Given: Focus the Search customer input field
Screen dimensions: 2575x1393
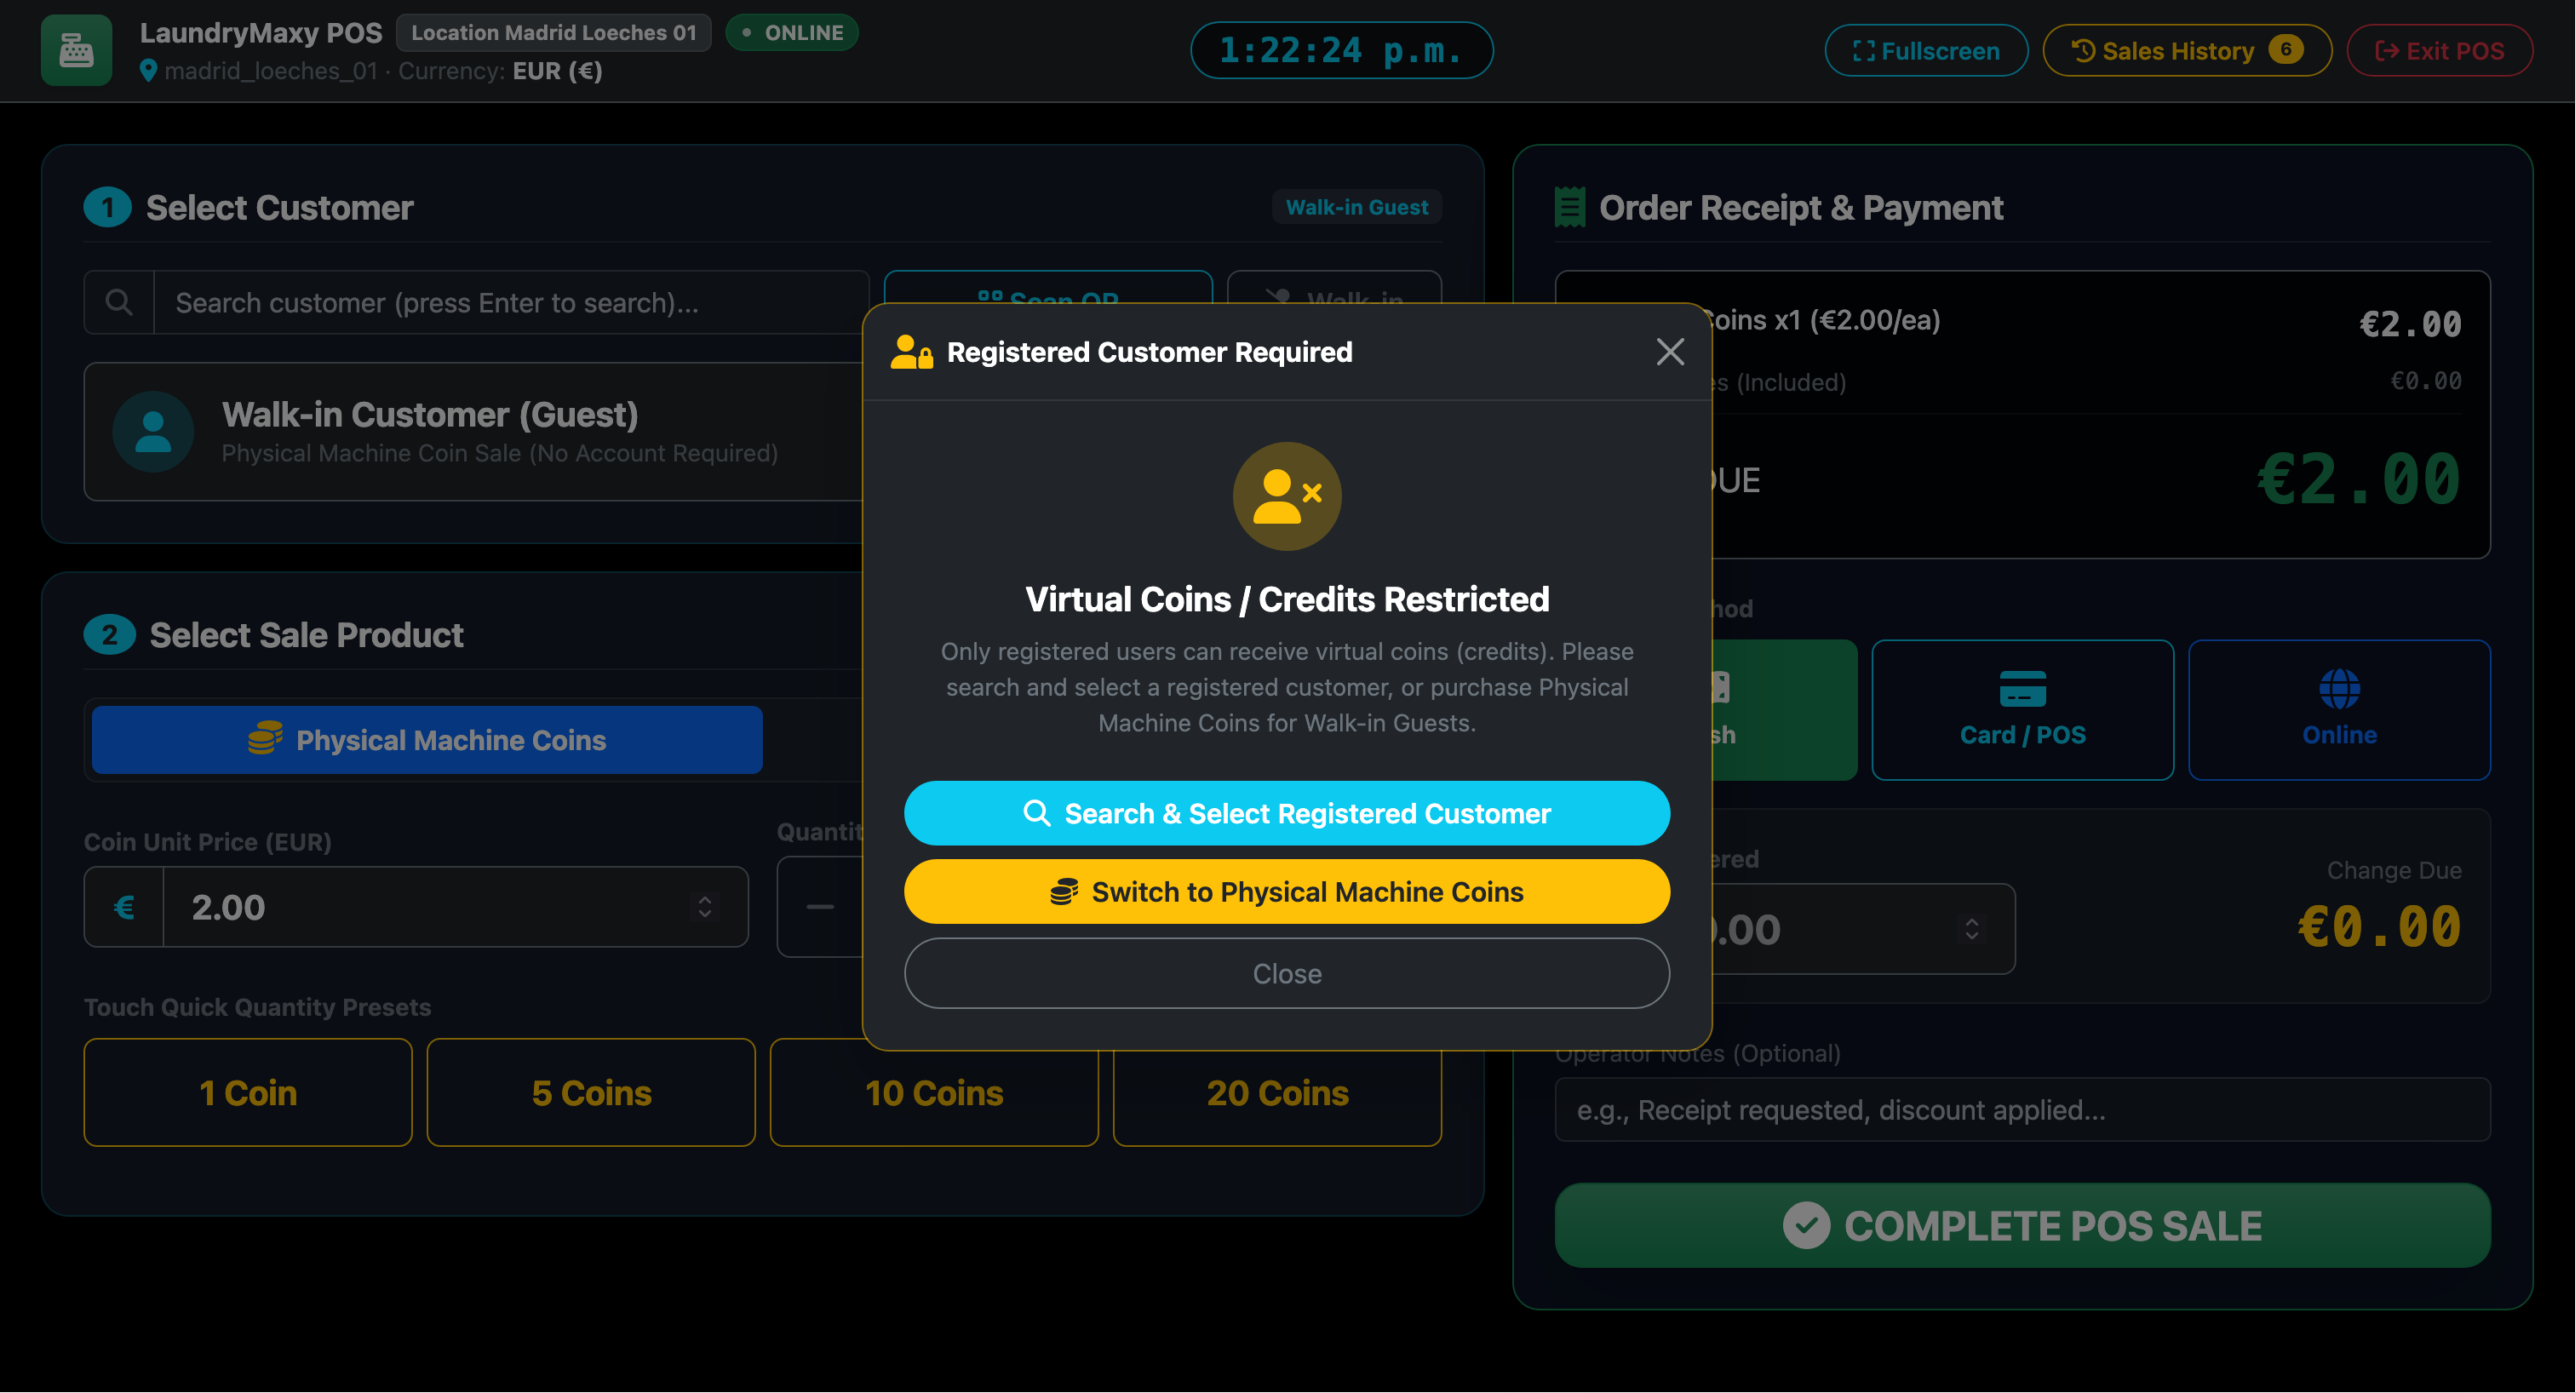Looking at the screenshot, I should [511, 301].
